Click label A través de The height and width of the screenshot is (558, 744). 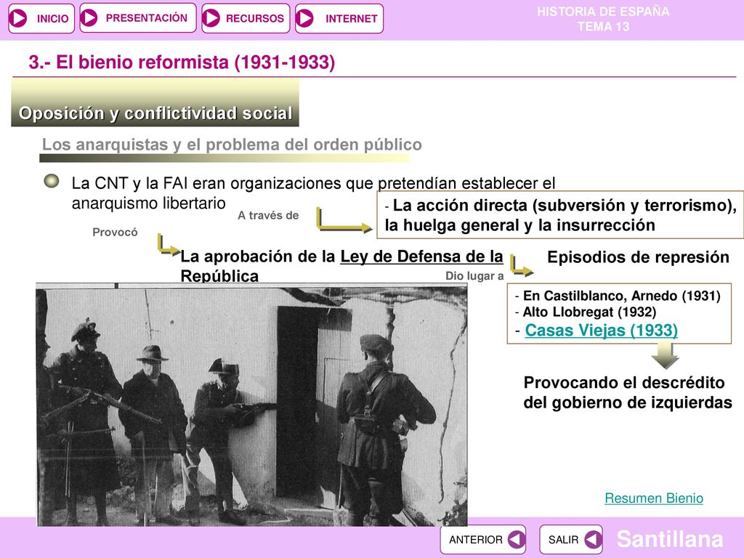tap(268, 215)
